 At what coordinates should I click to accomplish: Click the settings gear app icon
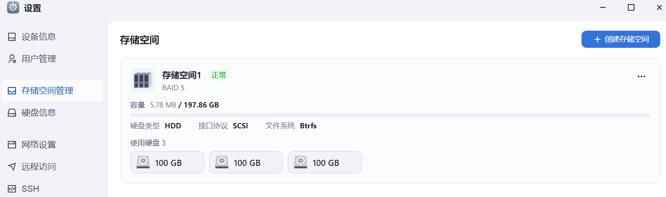tap(13, 8)
